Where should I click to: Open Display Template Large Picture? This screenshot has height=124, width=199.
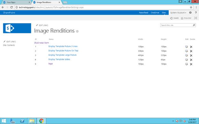[62, 55]
